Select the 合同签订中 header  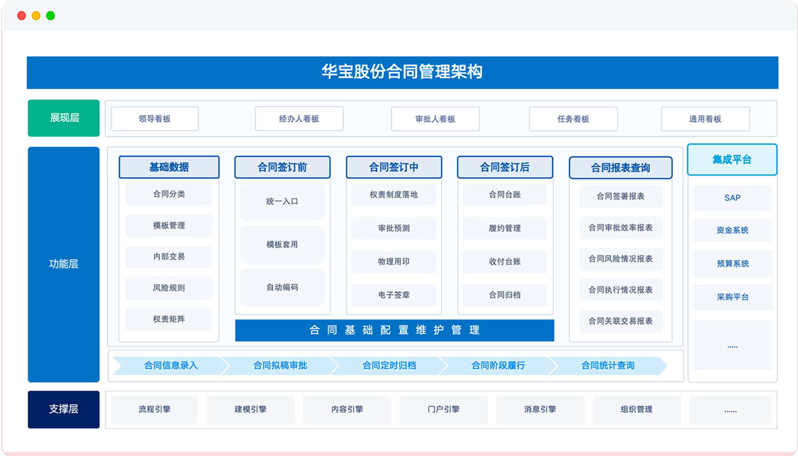(394, 167)
